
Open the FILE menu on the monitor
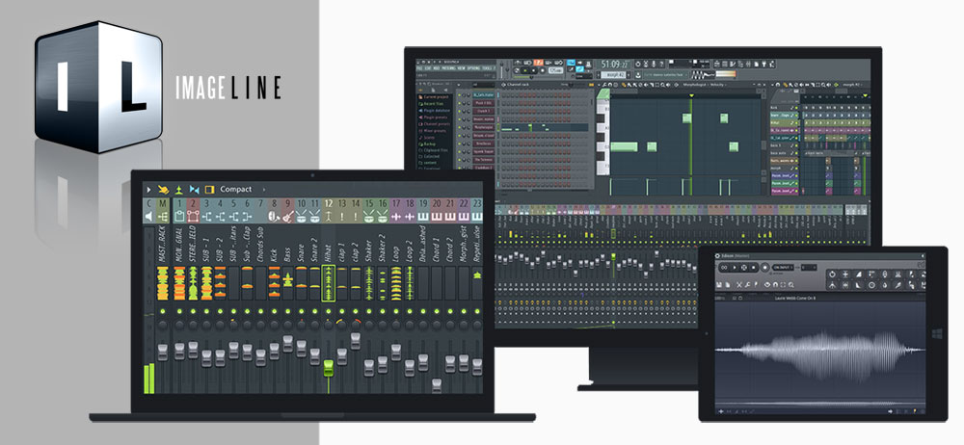pos(418,67)
